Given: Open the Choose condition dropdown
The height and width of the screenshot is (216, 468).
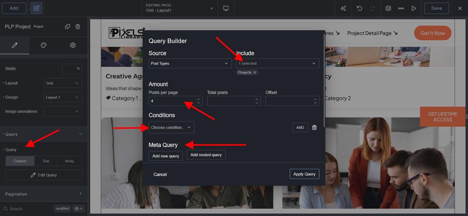Looking at the screenshot, I should [x=172, y=128].
